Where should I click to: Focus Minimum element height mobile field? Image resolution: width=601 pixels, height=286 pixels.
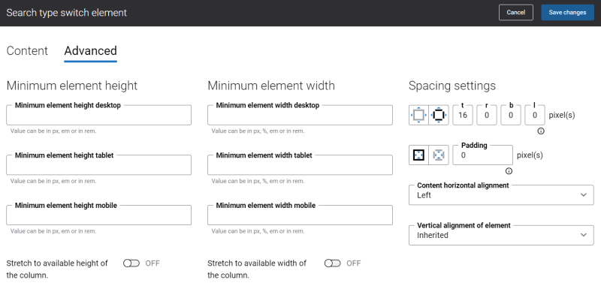[x=99, y=215]
